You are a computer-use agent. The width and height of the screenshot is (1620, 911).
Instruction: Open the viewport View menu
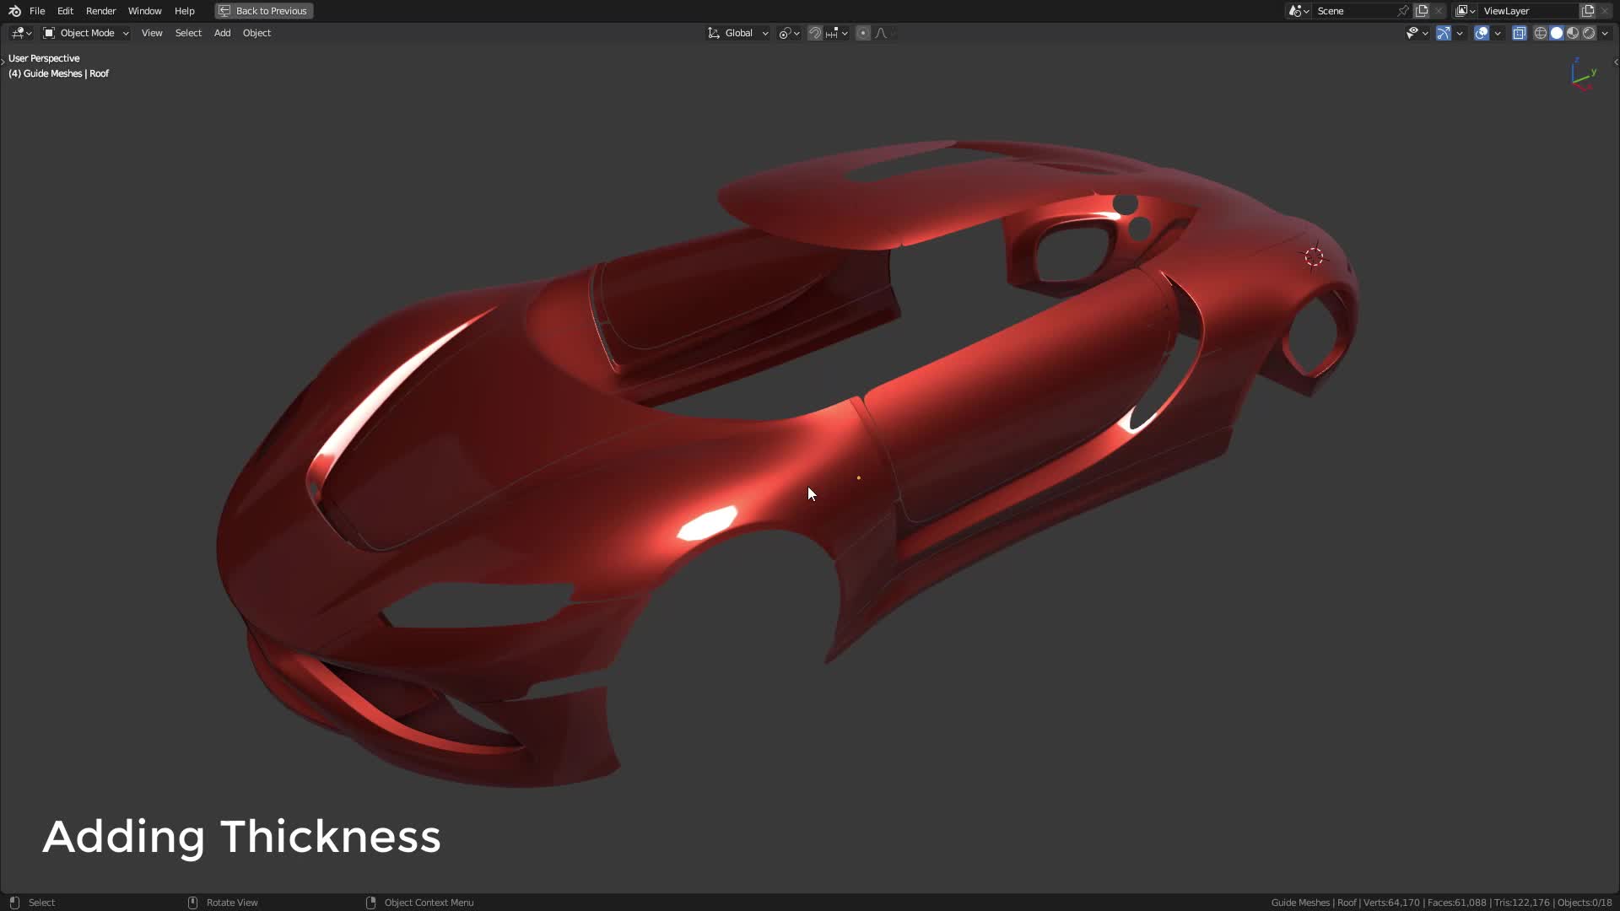click(152, 33)
